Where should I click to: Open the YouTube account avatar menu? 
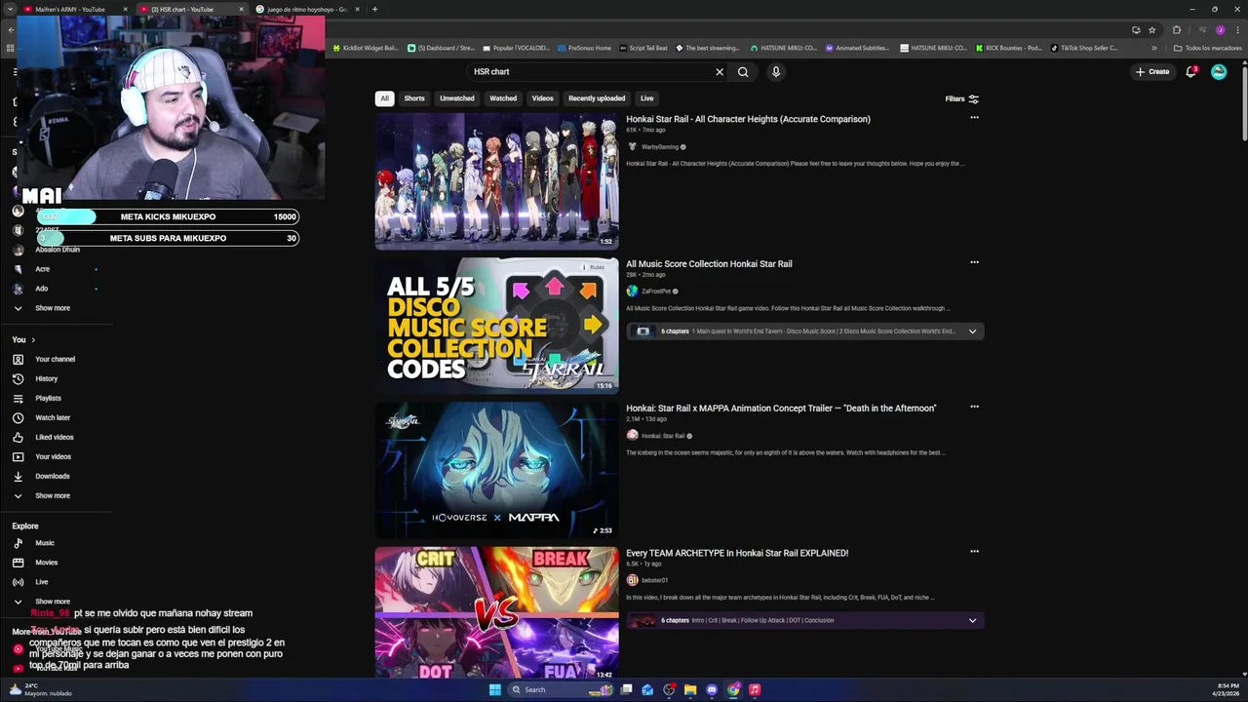[1219, 71]
